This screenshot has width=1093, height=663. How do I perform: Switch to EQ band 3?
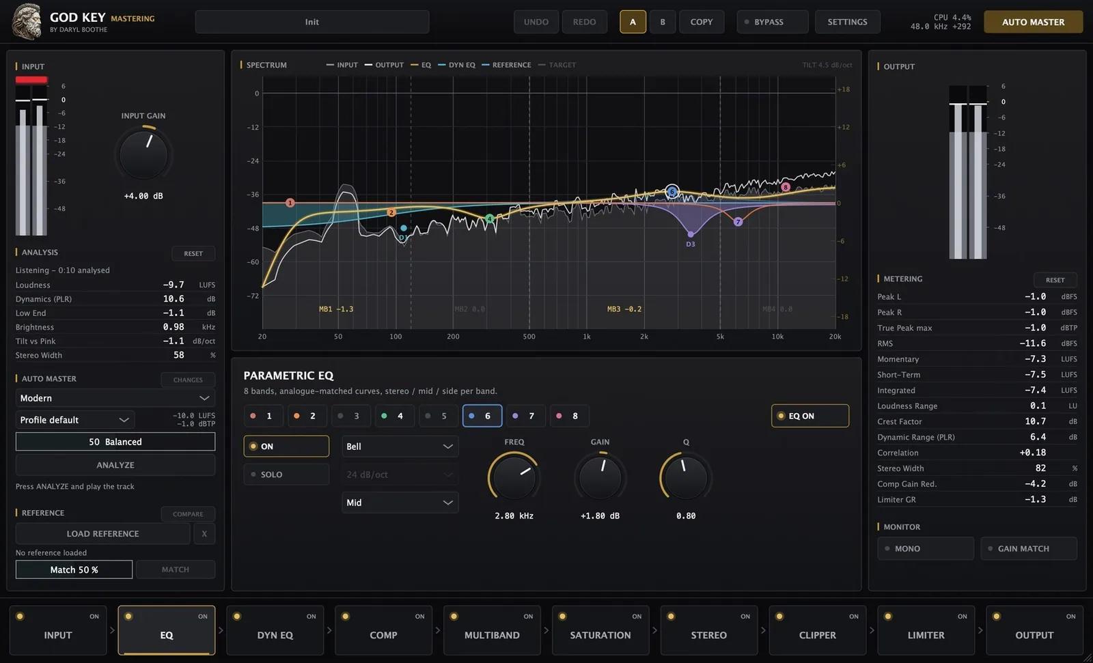pyautogui.click(x=351, y=416)
